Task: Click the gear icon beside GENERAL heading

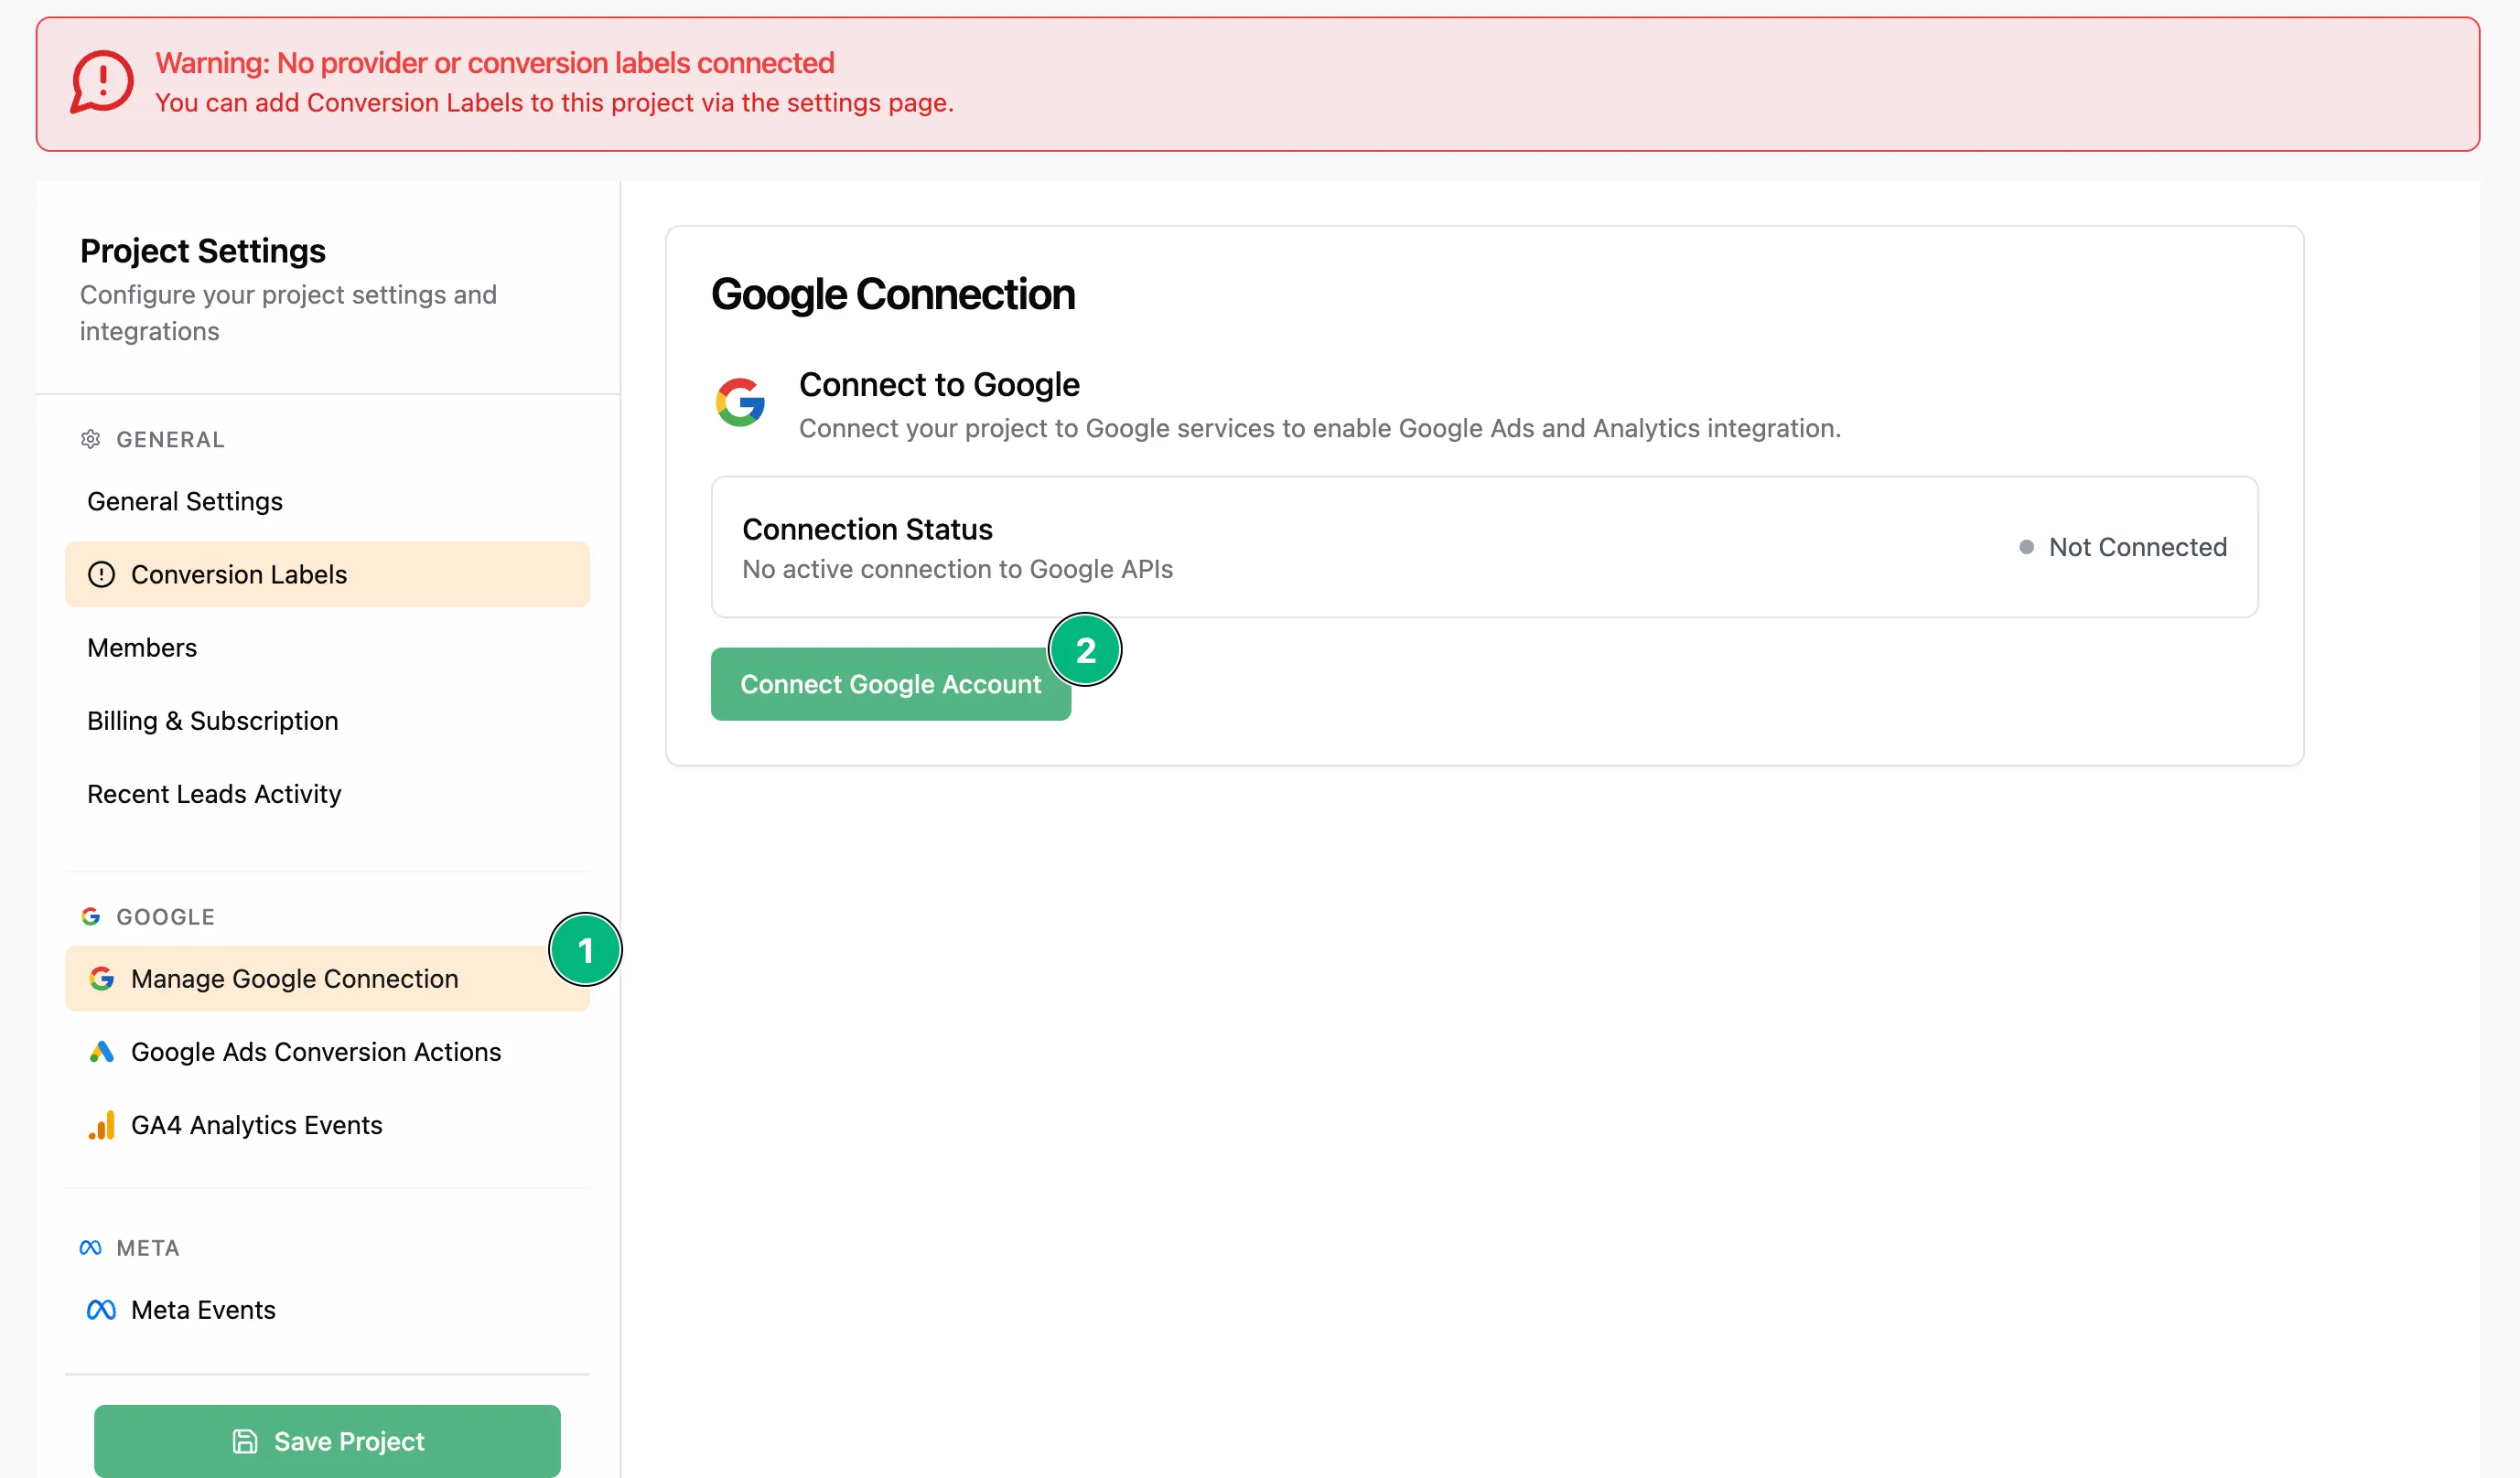Action: point(90,440)
